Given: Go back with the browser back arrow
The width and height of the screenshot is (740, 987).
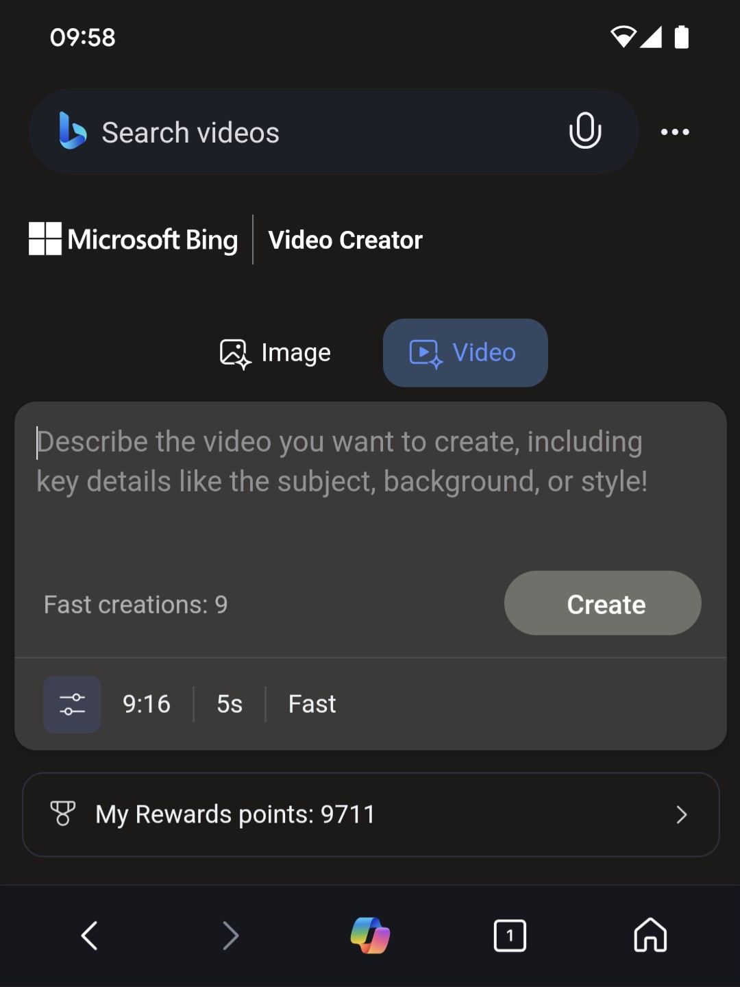Looking at the screenshot, I should [90, 936].
